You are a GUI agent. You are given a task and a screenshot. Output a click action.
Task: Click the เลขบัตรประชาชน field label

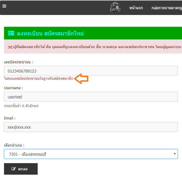click(18, 62)
